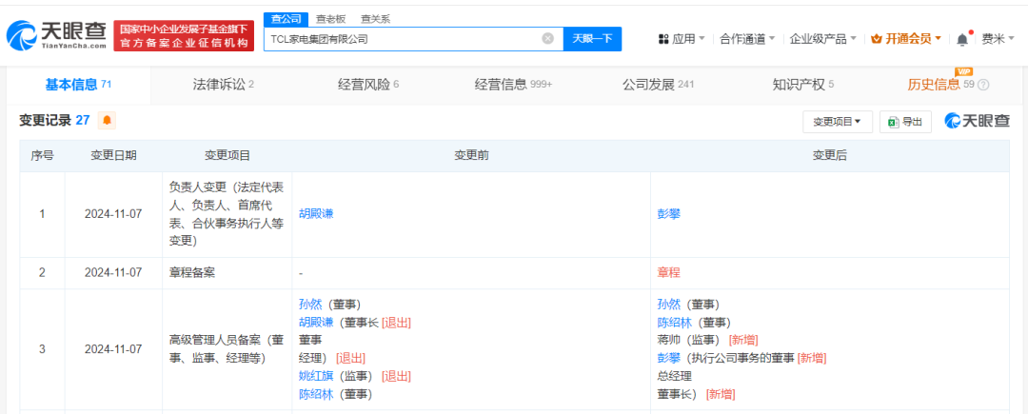The height and width of the screenshot is (414, 1028).
Task: Click the 序号 column header
Action: (43, 155)
